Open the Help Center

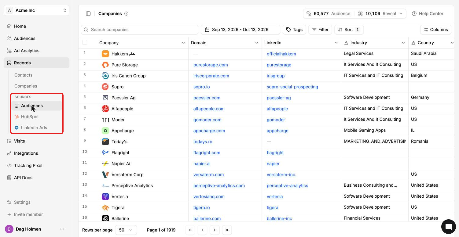pos(428,13)
